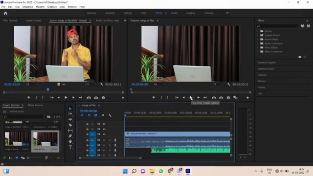Open Premiere Pro from the Windows taskbar
313x176 pixels.
coord(188,171)
